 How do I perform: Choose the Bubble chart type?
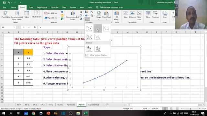[89, 49]
